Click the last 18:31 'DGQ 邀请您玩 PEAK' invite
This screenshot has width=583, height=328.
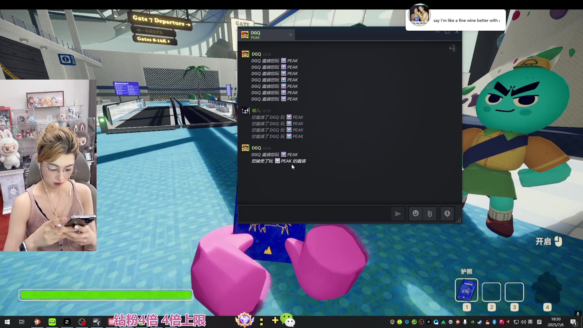274,99
